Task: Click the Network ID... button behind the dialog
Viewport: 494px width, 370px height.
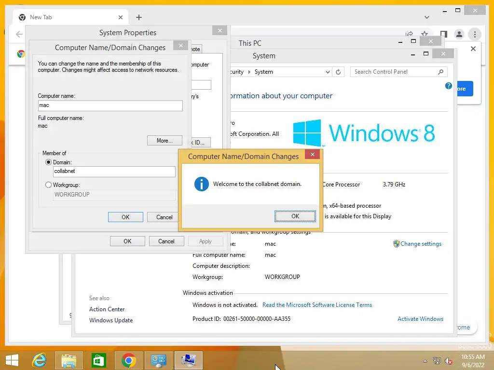Action: pos(201,142)
